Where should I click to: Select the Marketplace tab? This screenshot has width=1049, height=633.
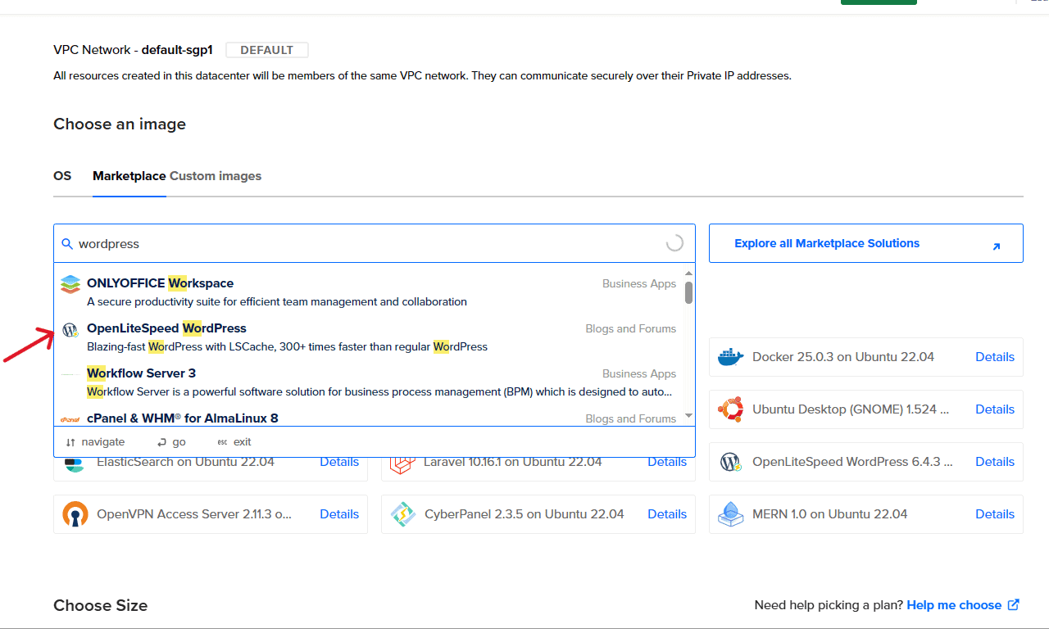(129, 176)
